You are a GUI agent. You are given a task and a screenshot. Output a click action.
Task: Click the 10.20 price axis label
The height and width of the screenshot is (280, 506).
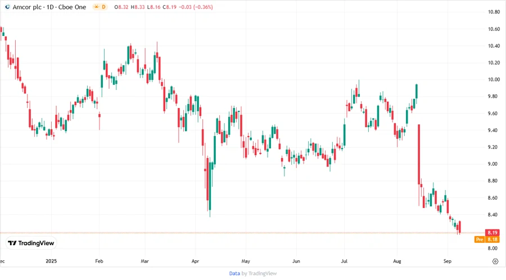494,62
